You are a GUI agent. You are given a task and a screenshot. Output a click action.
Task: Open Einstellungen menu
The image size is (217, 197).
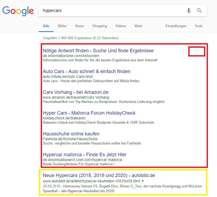click(x=176, y=26)
